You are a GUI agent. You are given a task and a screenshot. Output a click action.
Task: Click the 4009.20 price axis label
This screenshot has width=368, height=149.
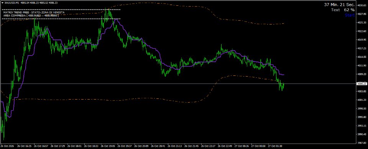click(x=361, y=74)
